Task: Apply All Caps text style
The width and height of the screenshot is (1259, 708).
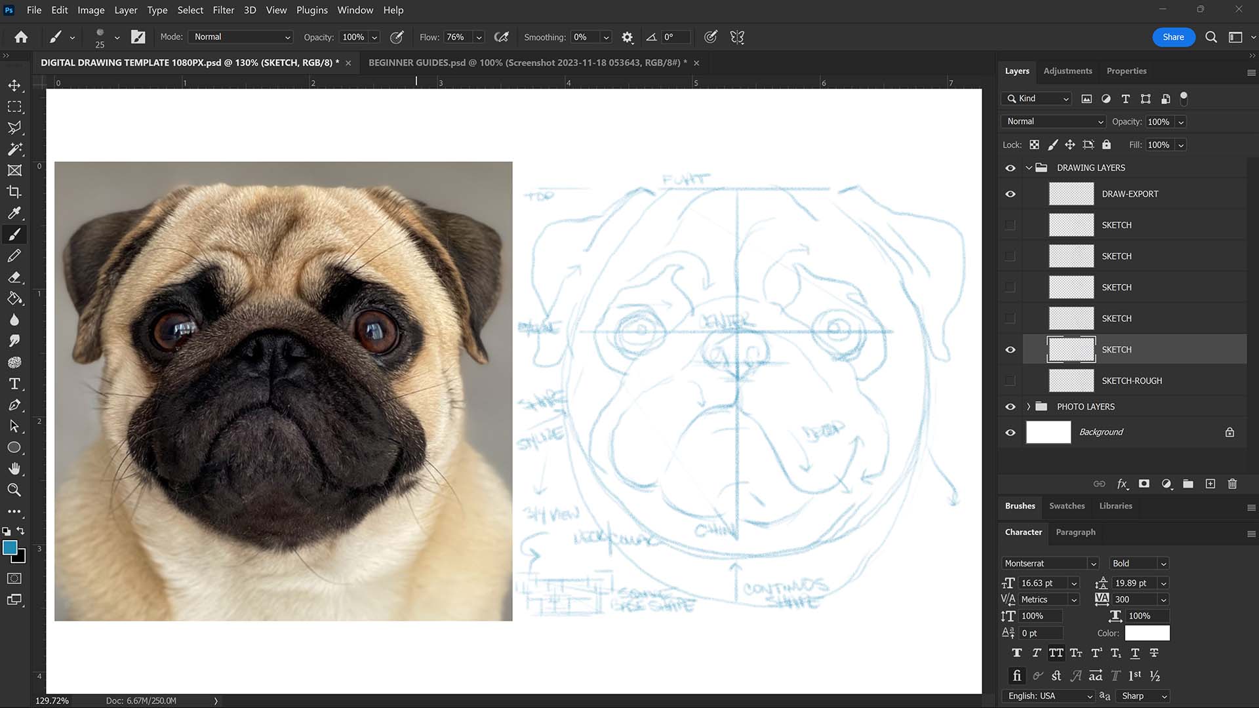Action: pyautogui.click(x=1056, y=653)
